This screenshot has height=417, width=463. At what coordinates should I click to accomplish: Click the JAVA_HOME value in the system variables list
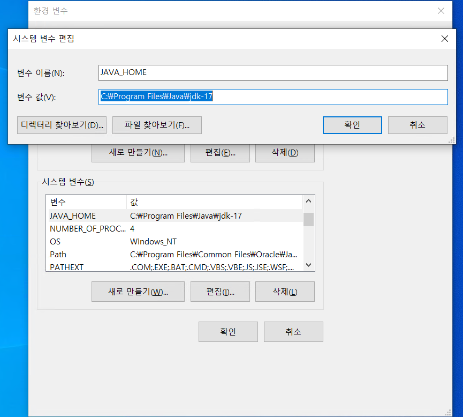(186, 216)
